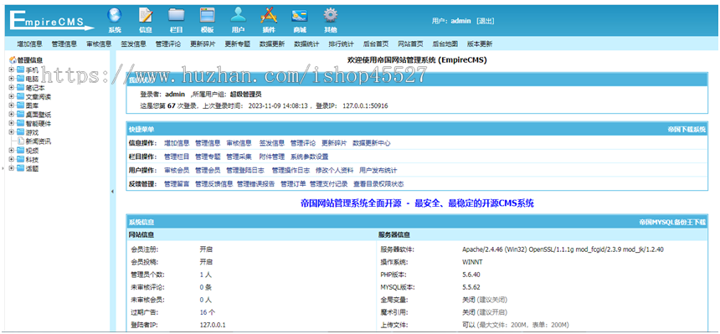The image size is (720, 334).
Task: Open 管理支付记录 link
Action: point(328,184)
